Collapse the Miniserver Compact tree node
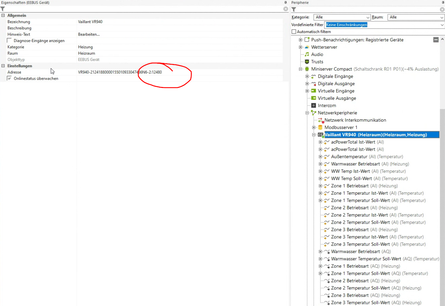Screen dimensions: 445x306 [x=300, y=69]
